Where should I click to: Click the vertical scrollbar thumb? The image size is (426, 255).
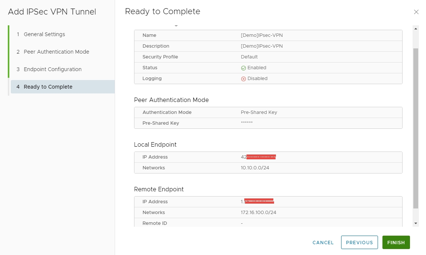416,127
